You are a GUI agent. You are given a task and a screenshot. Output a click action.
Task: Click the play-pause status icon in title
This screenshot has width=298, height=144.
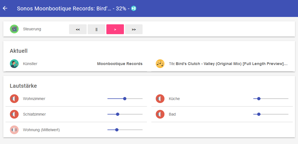point(134,8)
